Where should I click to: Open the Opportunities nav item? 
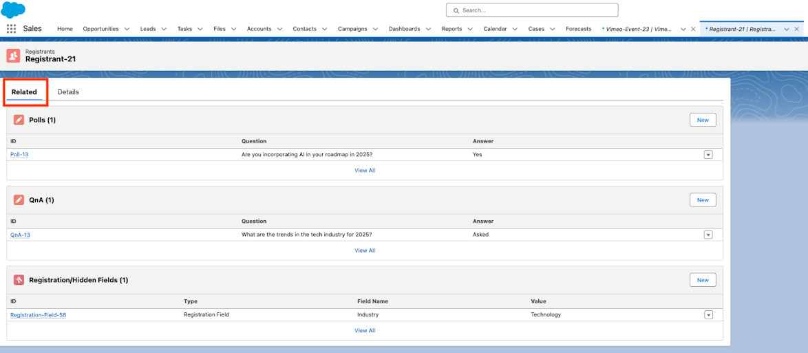pyautogui.click(x=101, y=29)
